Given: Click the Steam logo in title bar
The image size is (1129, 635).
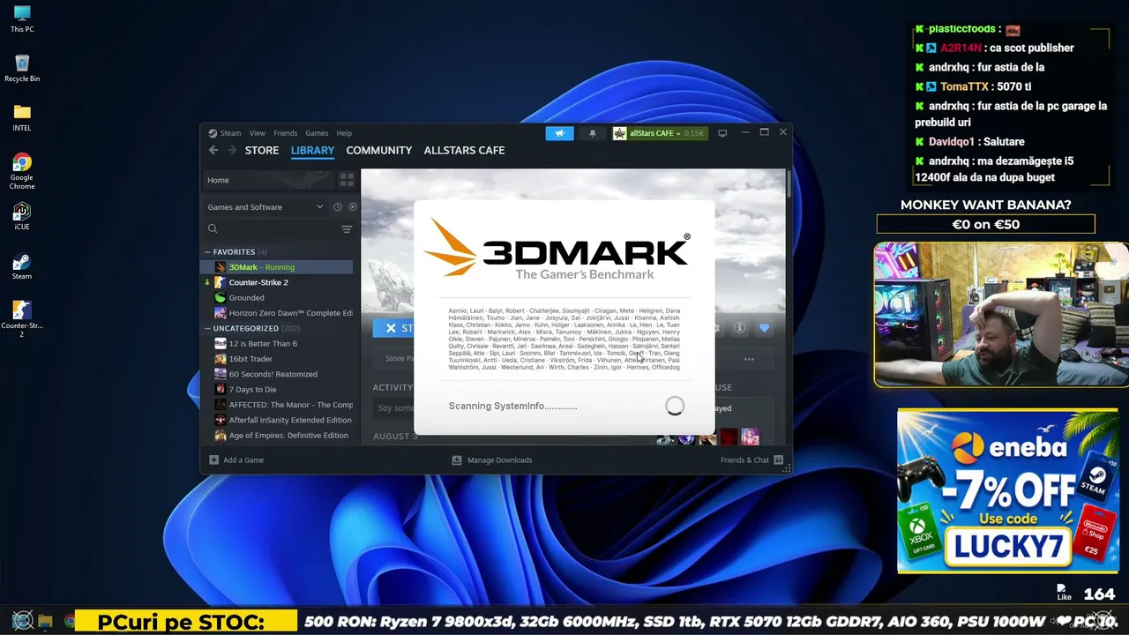Looking at the screenshot, I should point(213,133).
